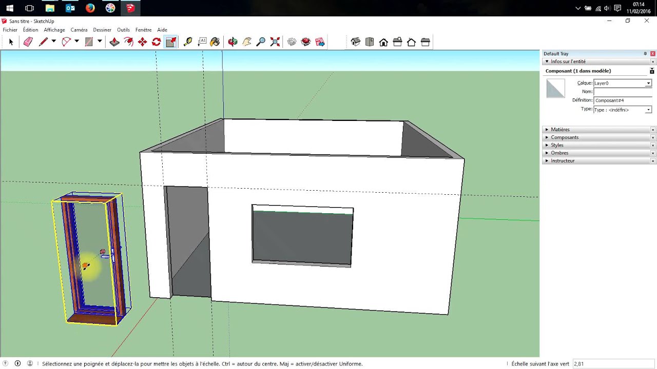Pick the pink Eraser tool
The width and height of the screenshot is (657, 369).
[x=28, y=42]
